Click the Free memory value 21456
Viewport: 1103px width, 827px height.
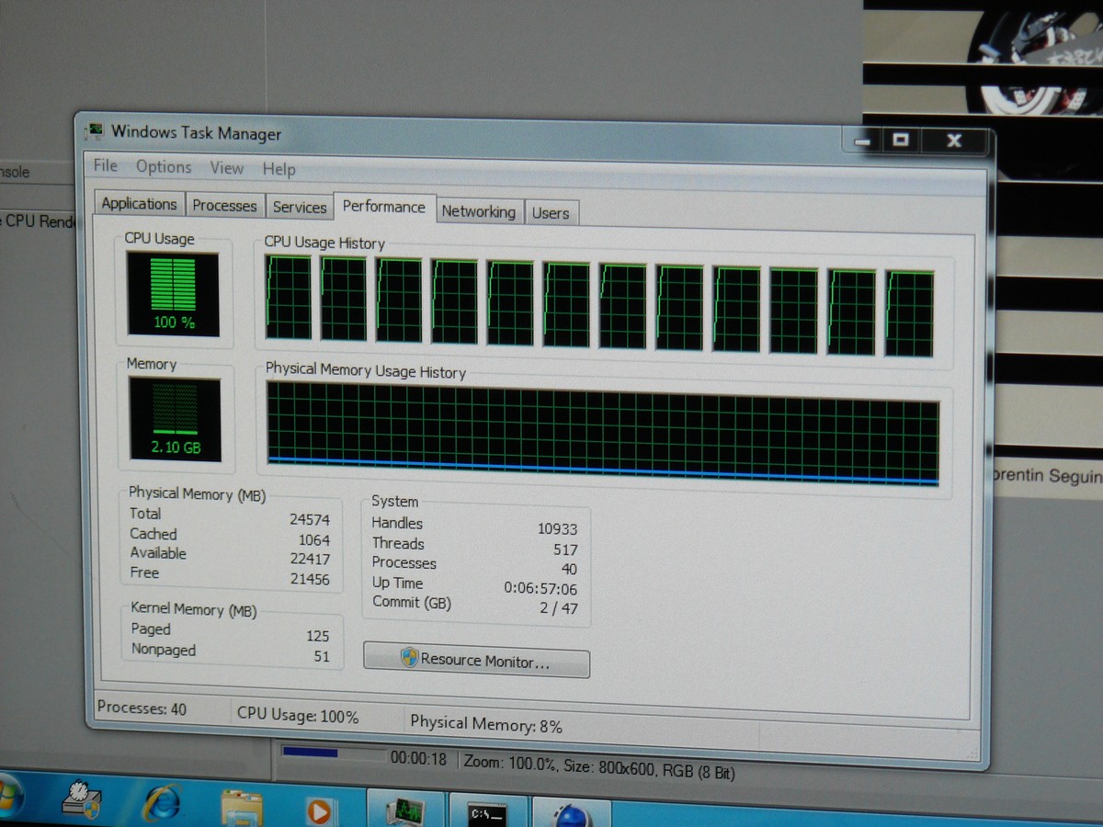pyautogui.click(x=310, y=580)
